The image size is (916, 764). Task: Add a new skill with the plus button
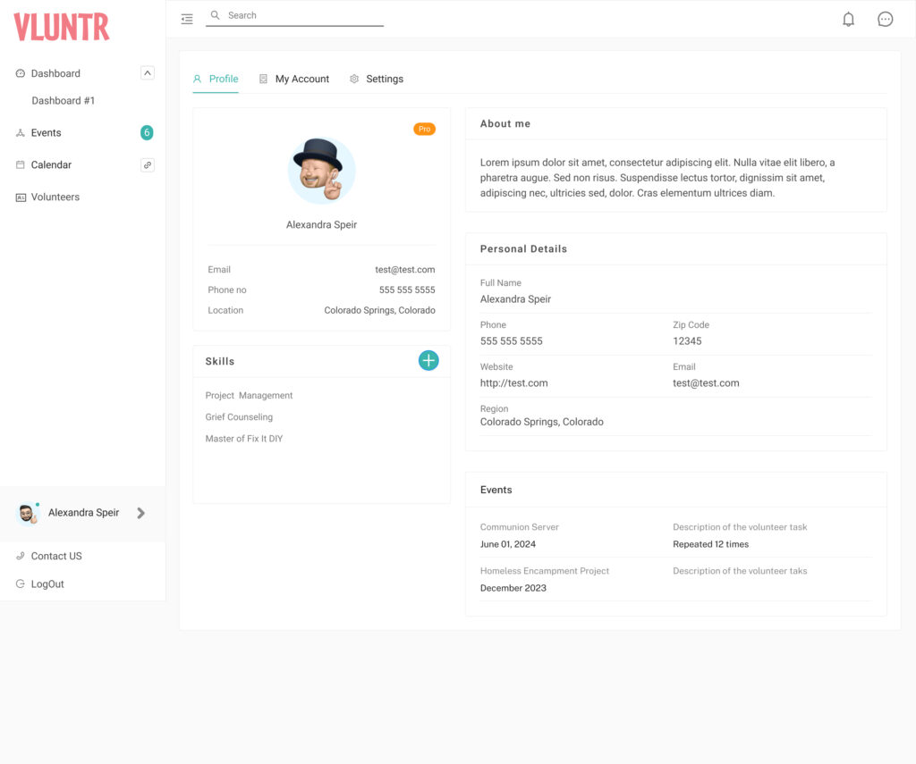428,360
